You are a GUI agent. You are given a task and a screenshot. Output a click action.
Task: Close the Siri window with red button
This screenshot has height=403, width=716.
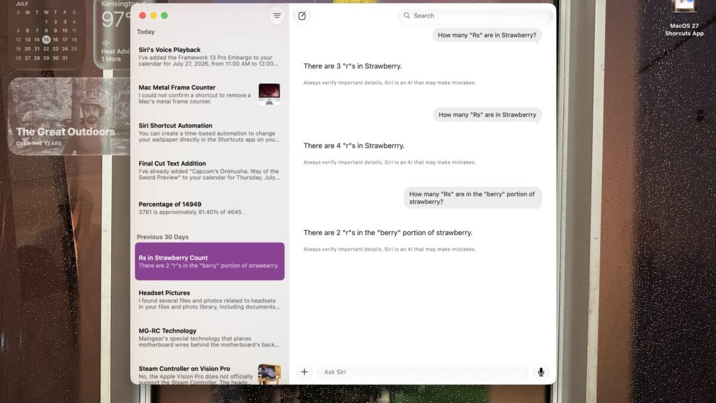click(142, 16)
